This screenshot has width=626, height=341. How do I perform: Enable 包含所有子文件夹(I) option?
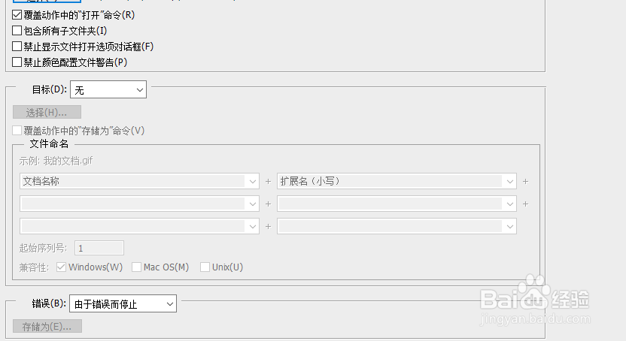click(17, 31)
